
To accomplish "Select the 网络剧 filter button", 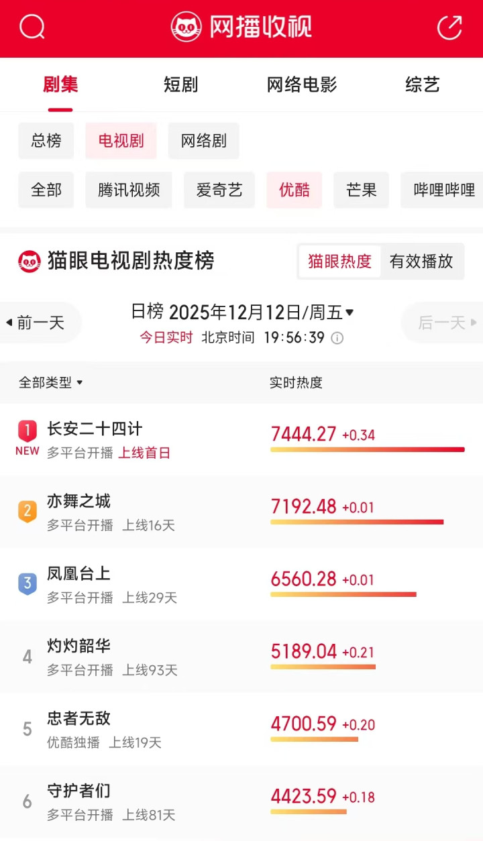I will 204,141.
